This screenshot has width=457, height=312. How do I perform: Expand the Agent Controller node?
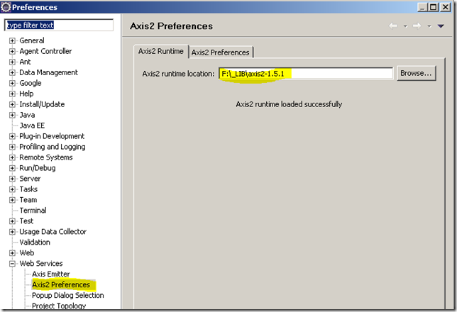point(12,51)
